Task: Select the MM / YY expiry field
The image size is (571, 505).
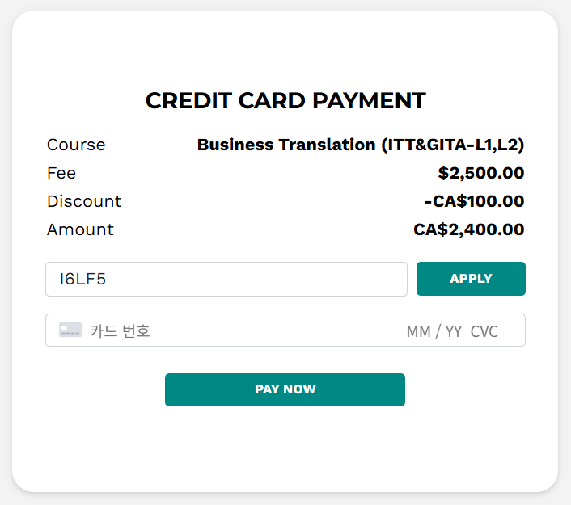Action: pyautogui.click(x=434, y=331)
